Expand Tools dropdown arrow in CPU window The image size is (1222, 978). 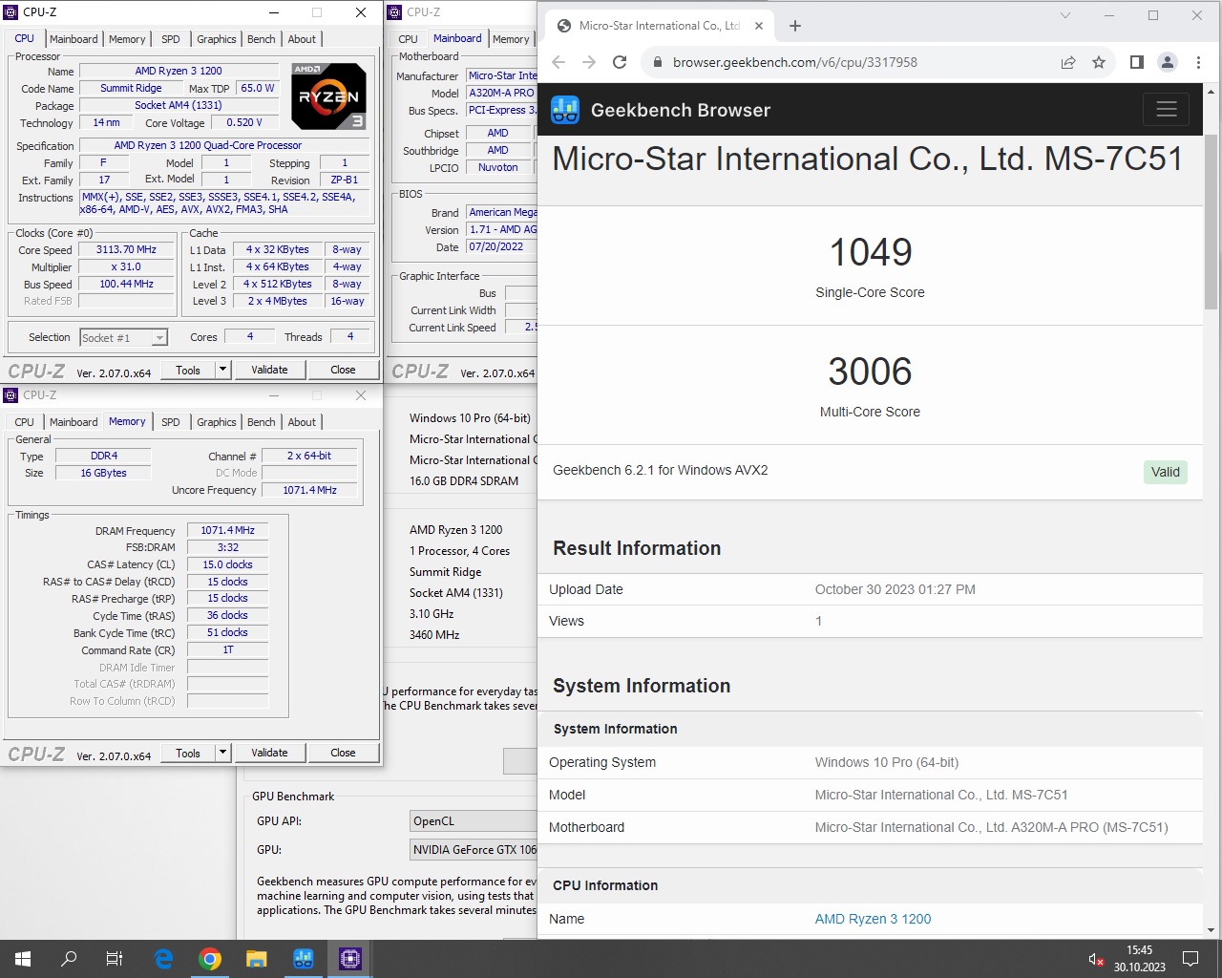coord(222,370)
